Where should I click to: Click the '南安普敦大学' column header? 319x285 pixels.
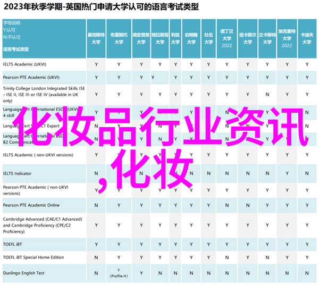point(141,39)
